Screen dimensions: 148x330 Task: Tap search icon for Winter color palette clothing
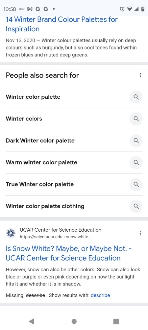coord(136,207)
